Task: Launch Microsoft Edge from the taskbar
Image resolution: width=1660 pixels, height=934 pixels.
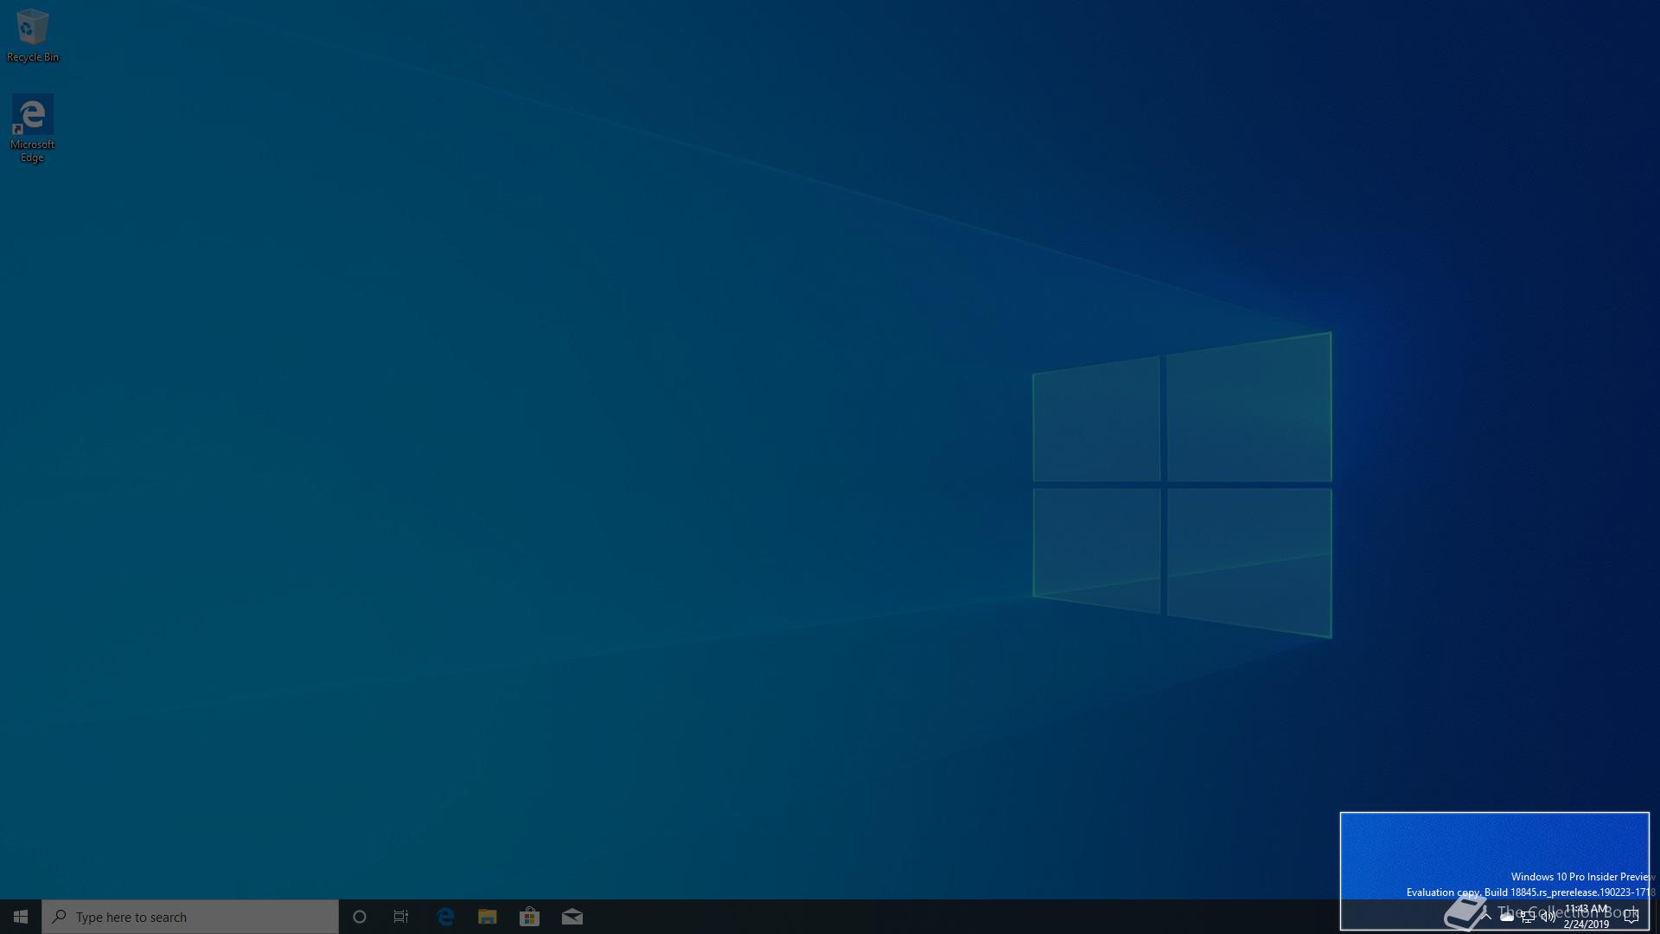Action: click(445, 917)
